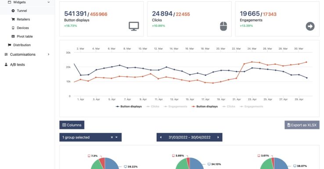Click the 39.22% pie chart label

tap(130, 166)
